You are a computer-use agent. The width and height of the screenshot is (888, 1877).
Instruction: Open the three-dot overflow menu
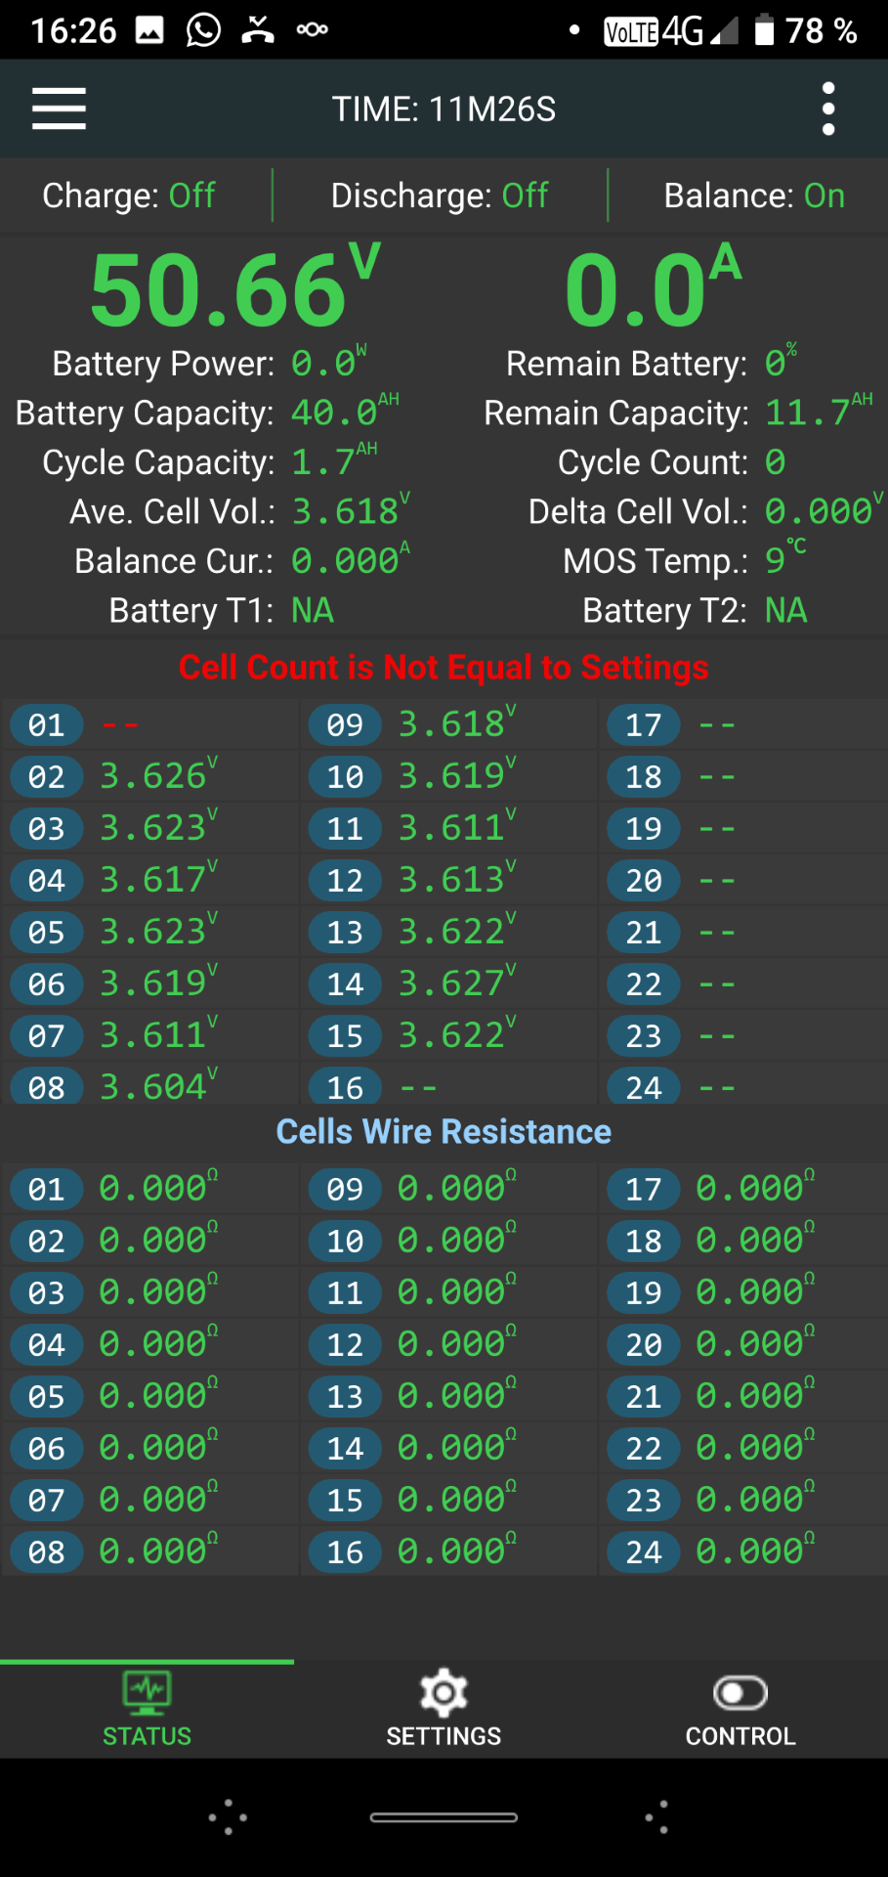coord(827,109)
